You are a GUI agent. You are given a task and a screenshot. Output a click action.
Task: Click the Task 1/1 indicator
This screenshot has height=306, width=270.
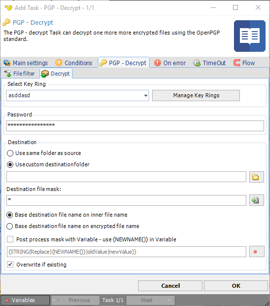click(x=113, y=300)
